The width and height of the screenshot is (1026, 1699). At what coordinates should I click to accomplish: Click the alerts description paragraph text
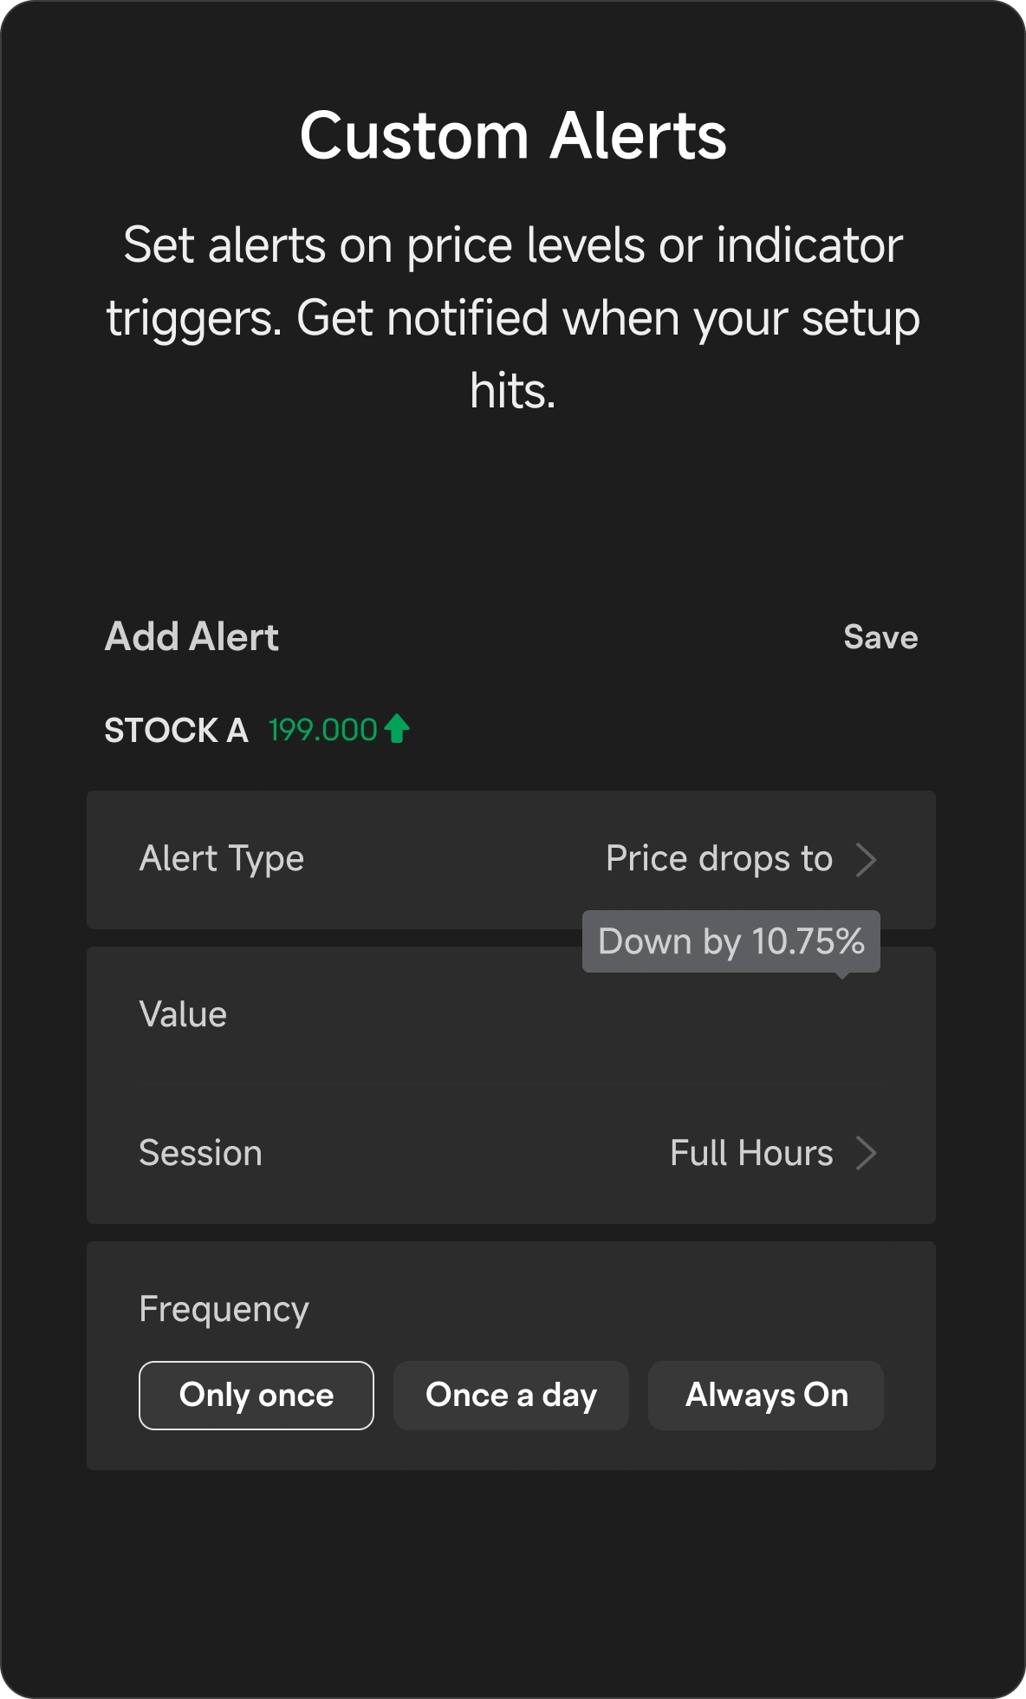tap(513, 318)
